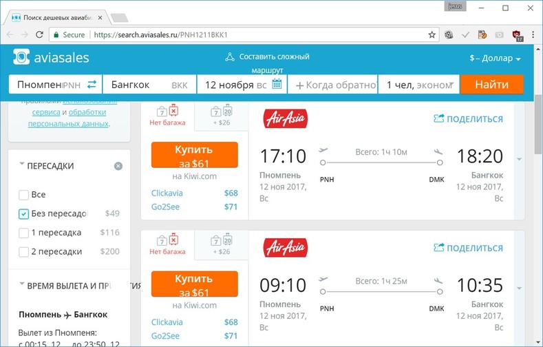Go forward in browser history
Screen dimensions: 543x347
click(25, 34)
